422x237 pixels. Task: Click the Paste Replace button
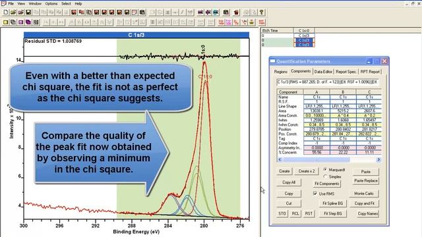point(366,181)
